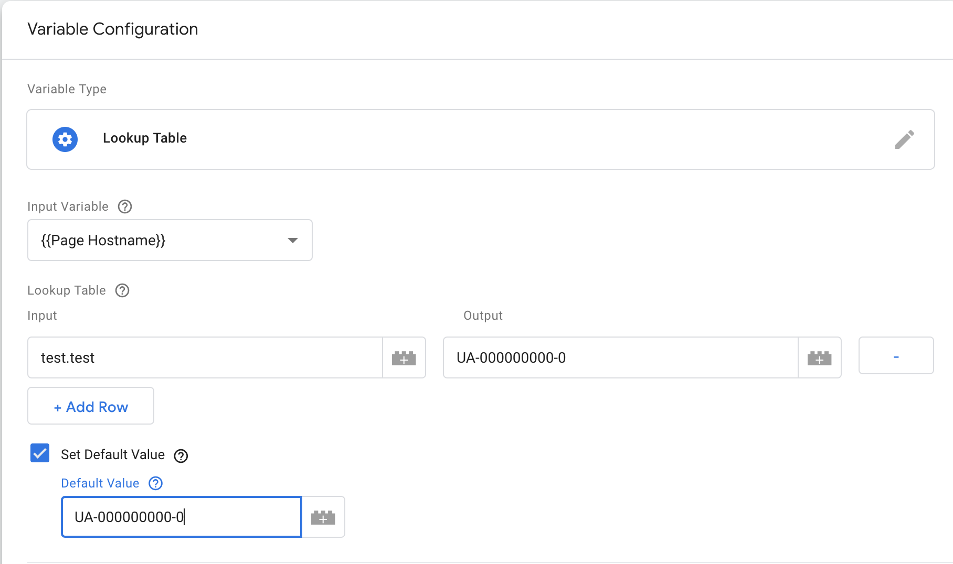The width and height of the screenshot is (953, 564).
Task: Open help icon next to Set Default Value
Action: [x=181, y=456]
